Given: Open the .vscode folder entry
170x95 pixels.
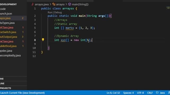Looking at the screenshot, I should click(x=14, y=9).
